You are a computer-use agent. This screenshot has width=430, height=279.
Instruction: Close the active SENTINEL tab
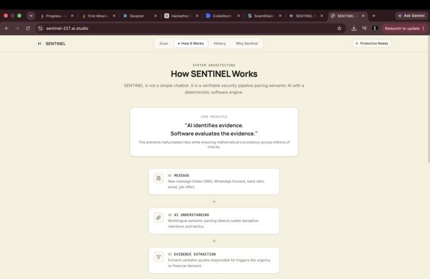363,16
